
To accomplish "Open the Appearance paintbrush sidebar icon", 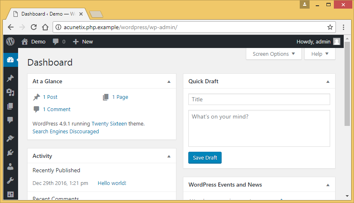I will pyautogui.click(x=10, y=138).
